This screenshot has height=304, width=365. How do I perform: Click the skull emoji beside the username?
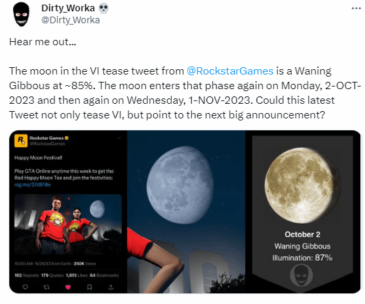103,9
